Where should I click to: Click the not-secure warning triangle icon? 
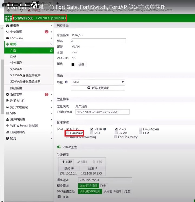[x=29, y=10]
